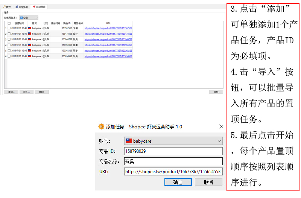This screenshot has height=198, width=301.
Task: Click the flag icon in row 6
Action: point(30,56)
